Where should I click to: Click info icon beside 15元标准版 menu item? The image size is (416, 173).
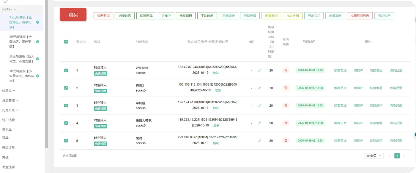pyautogui.click(x=38, y=22)
